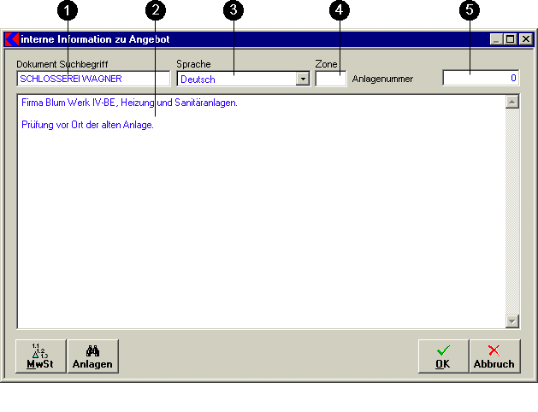The height and width of the screenshot is (412, 538).
Task: Click the application icon in title bar
Action: (12, 39)
